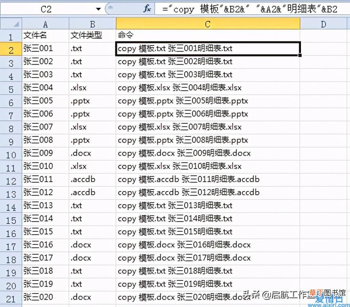
Task: Select row 10 header
Action: [11, 154]
